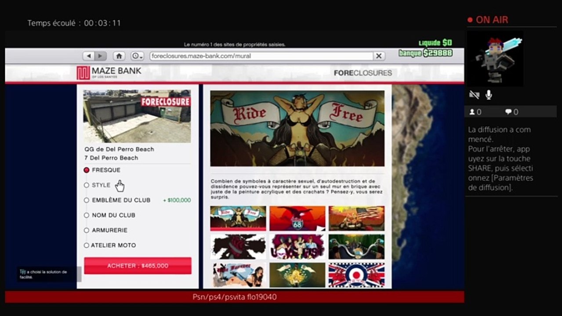This screenshot has height=316, width=562.
Task: Select the ATELIER MOTO radio option
Action: pos(87,245)
